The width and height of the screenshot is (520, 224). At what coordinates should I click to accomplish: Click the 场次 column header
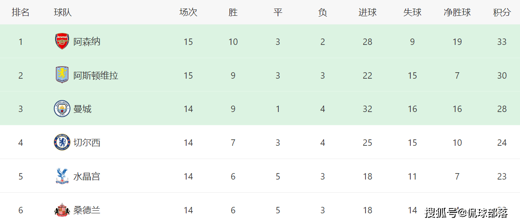[x=188, y=12]
